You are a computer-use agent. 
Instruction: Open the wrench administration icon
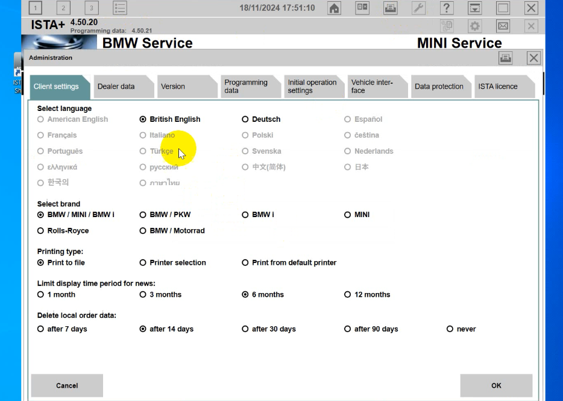click(x=418, y=8)
